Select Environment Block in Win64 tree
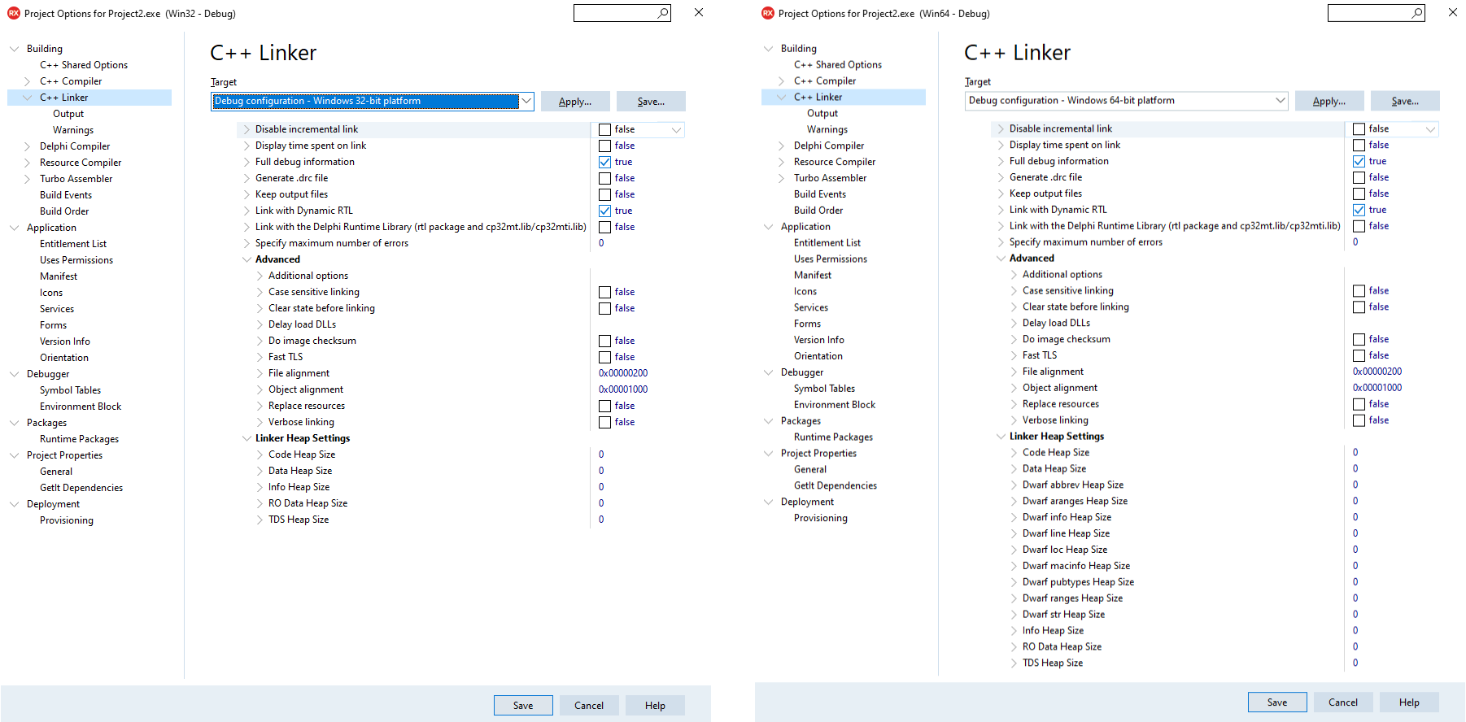 [835, 405]
